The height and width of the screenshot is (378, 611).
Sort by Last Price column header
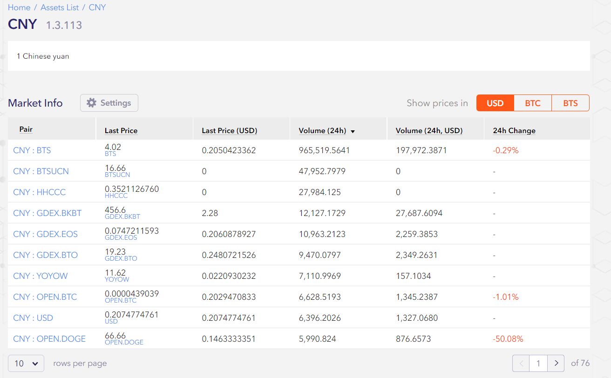point(121,131)
